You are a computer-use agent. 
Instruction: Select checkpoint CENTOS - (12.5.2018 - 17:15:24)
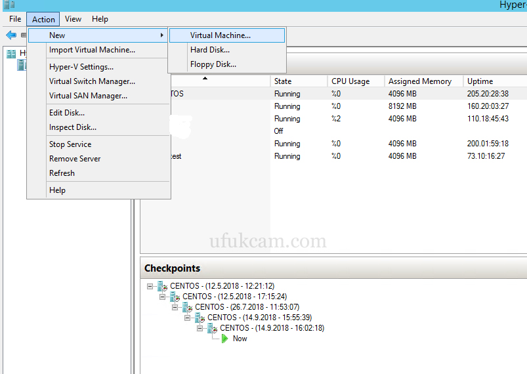point(234,297)
